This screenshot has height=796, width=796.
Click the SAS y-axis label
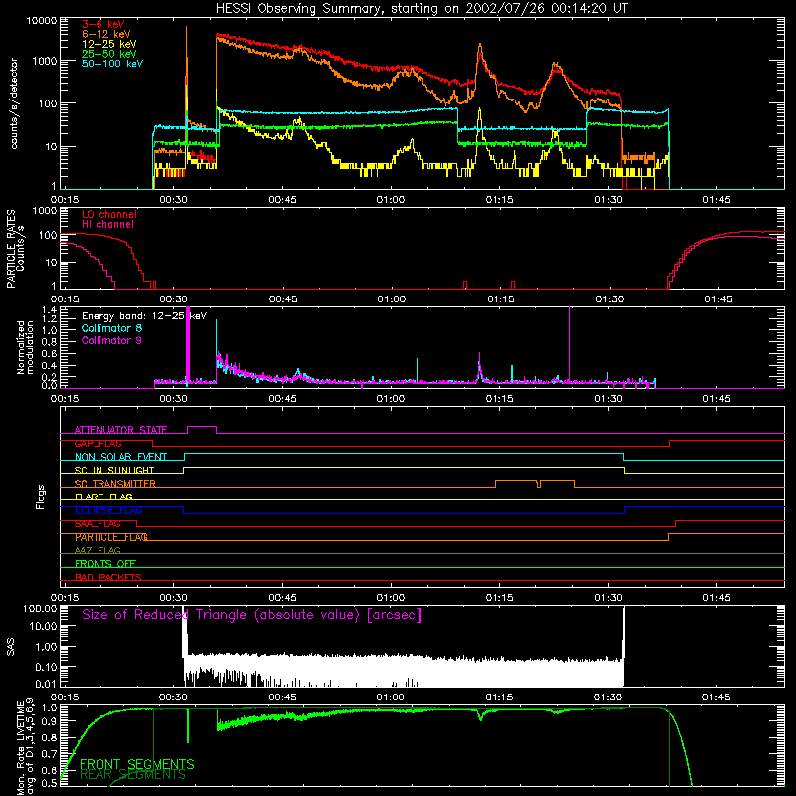(x=11, y=646)
